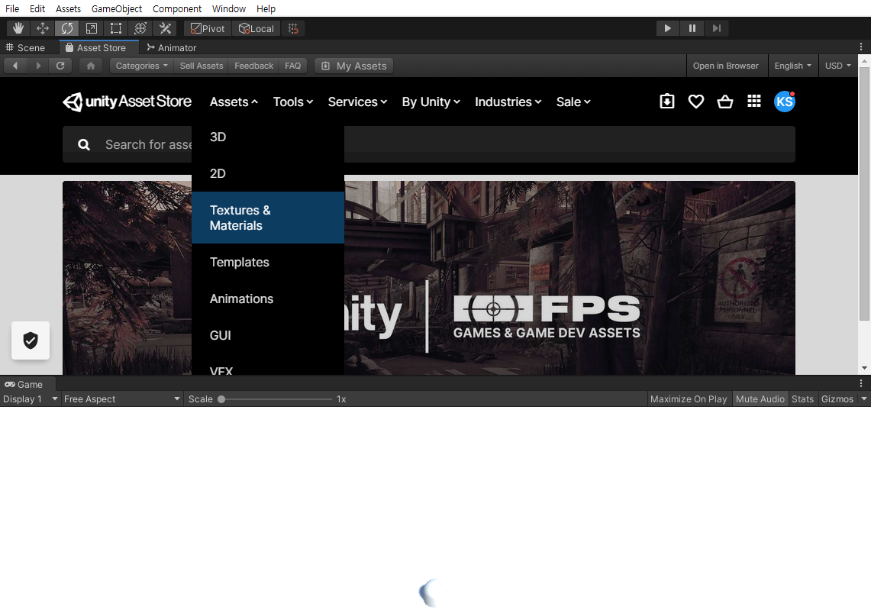Open Display 1 dropdown
The height and width of the screenshot is (613, 871).
point(30,398)
